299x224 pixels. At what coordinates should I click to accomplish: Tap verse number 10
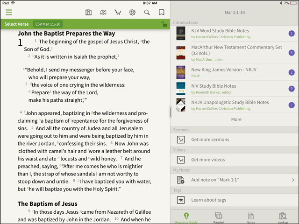click(116, 218)
